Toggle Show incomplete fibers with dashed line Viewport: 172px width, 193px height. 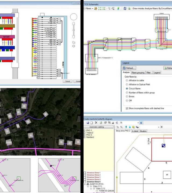coord(127,108)
